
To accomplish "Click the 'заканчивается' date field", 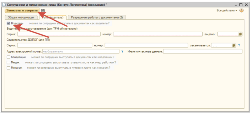I will [222, 45].
